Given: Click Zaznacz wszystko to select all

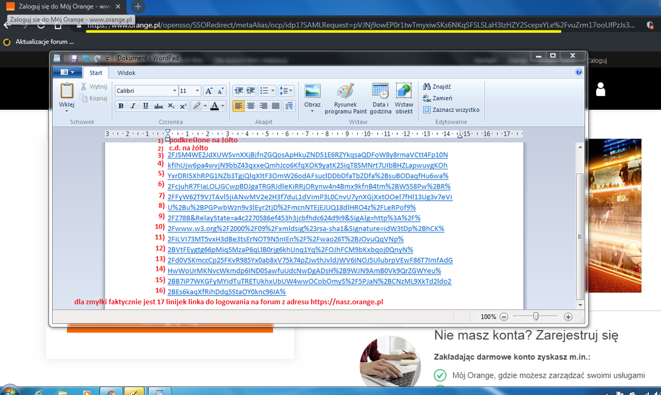Looking at the screenshot, I should (455, 110).
